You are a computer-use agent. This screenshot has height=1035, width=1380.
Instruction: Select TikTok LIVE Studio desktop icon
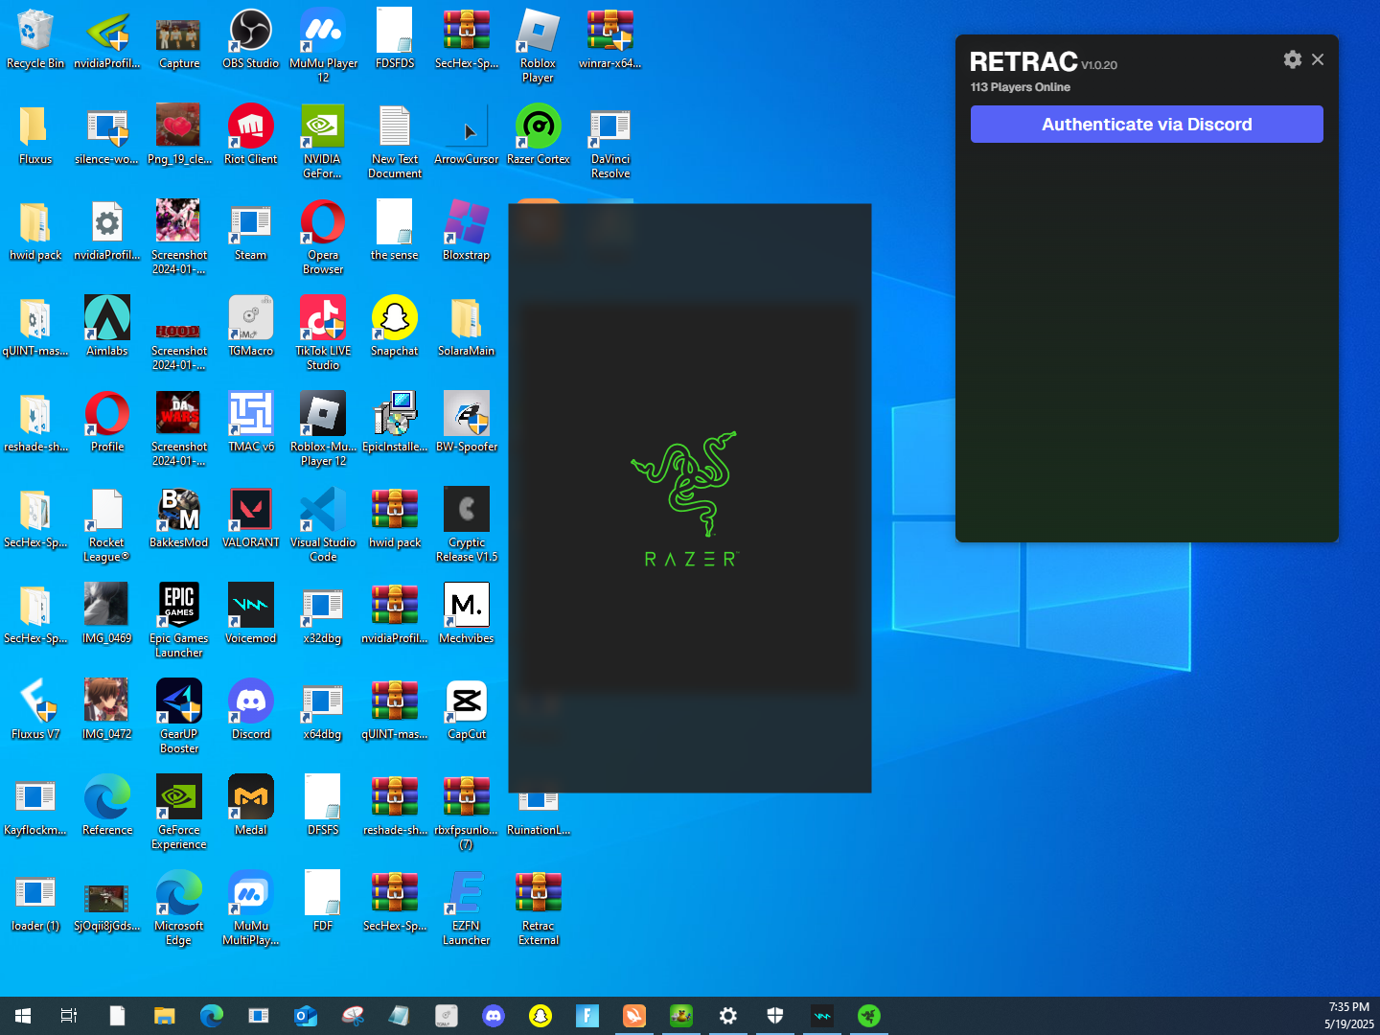click(x=323, y=333)
